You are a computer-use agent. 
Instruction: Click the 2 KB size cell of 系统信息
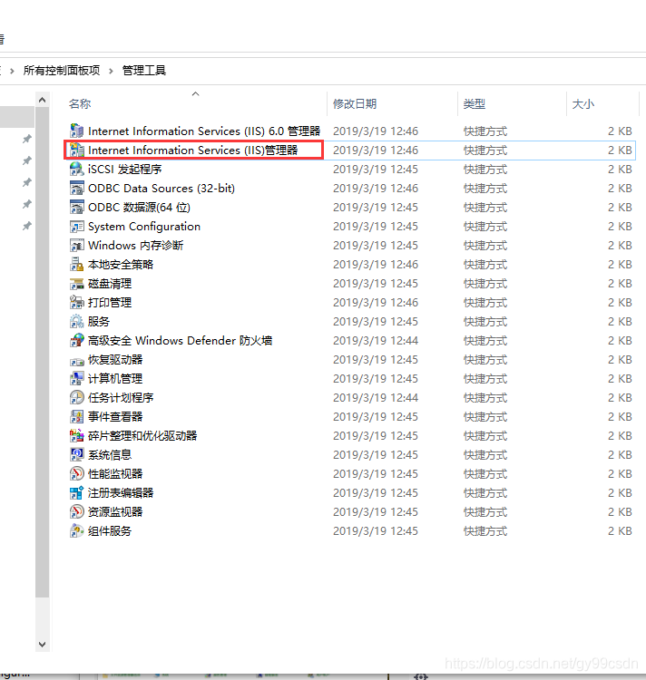pos(620,455)
